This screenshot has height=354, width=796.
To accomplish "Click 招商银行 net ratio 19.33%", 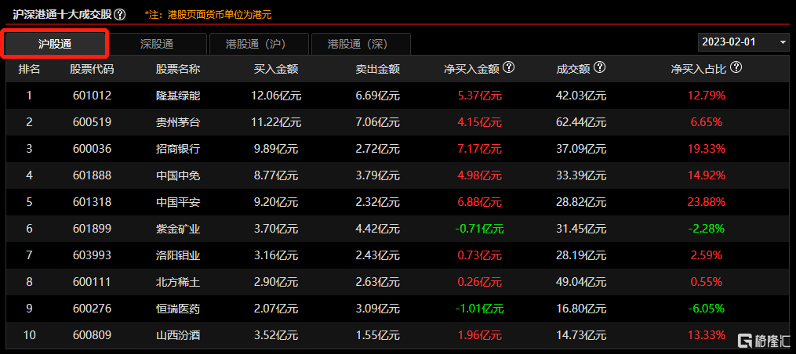I will [x=706, y=149].
